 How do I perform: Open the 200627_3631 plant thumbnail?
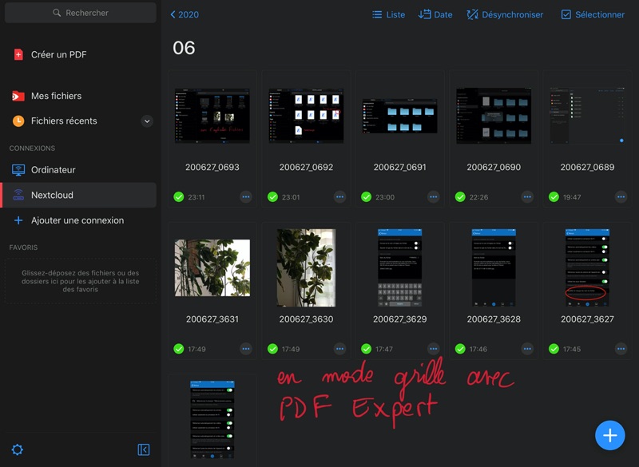coord(212,268)
